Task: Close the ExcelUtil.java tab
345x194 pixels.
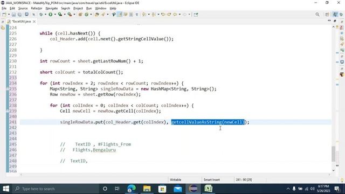Action: 34,22
